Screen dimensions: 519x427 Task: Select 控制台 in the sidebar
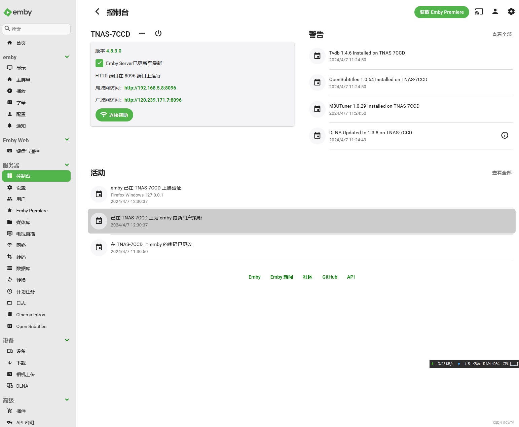(36, 176)
